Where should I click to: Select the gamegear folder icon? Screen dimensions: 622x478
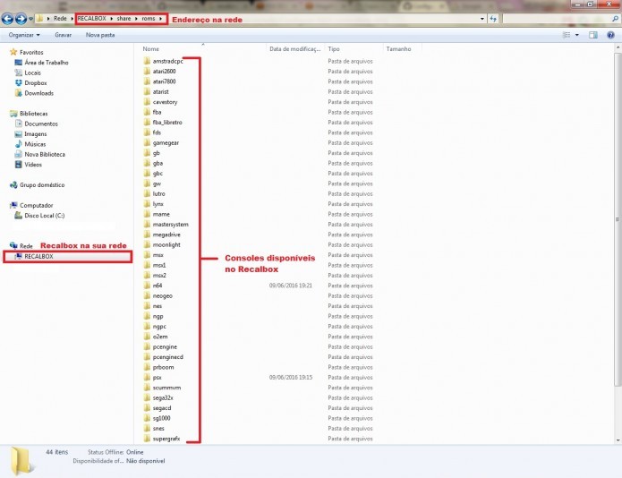coord(147,142)
